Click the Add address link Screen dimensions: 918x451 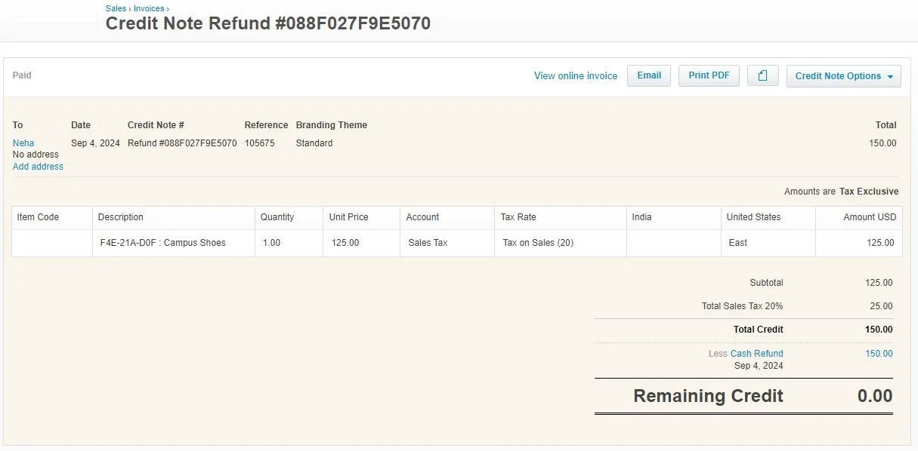pyautogui.click(x=38, y=167)
